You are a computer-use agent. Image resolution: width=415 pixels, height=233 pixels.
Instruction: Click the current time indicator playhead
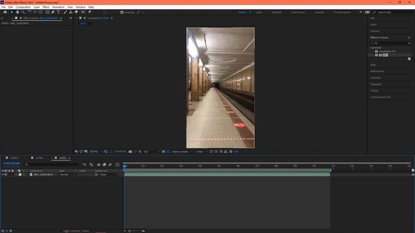click(x=124, y=166)
